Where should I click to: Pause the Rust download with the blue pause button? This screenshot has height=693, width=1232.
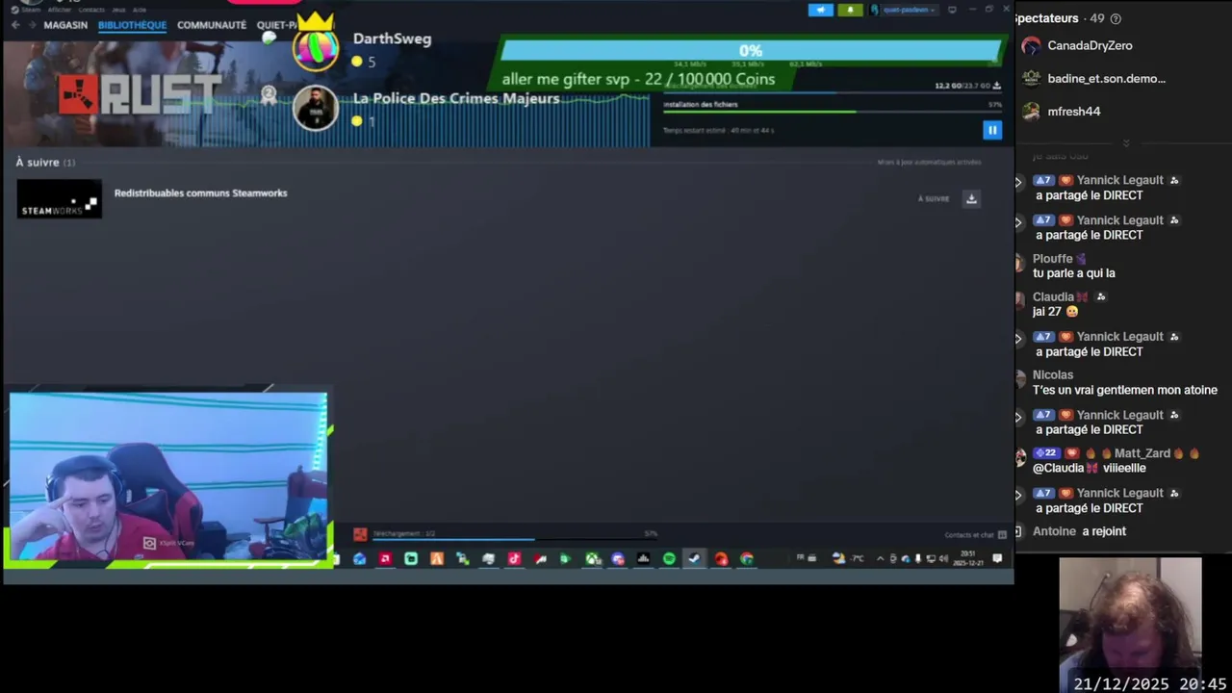tap(992, 130)
